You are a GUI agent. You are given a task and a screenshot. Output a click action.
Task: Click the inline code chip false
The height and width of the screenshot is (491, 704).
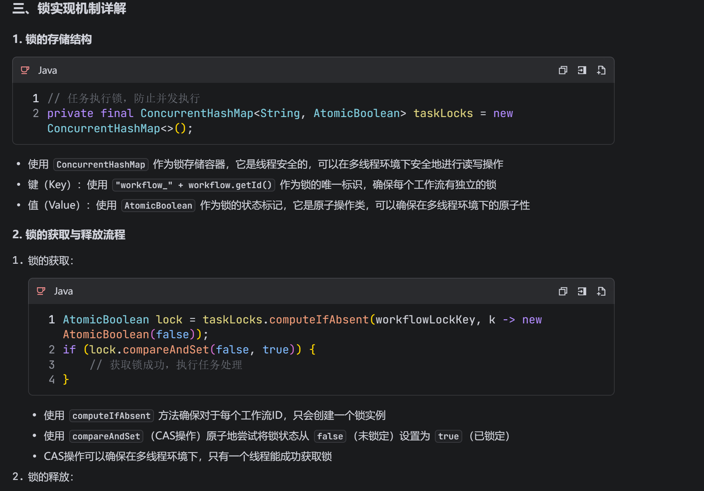pos(330,436)
